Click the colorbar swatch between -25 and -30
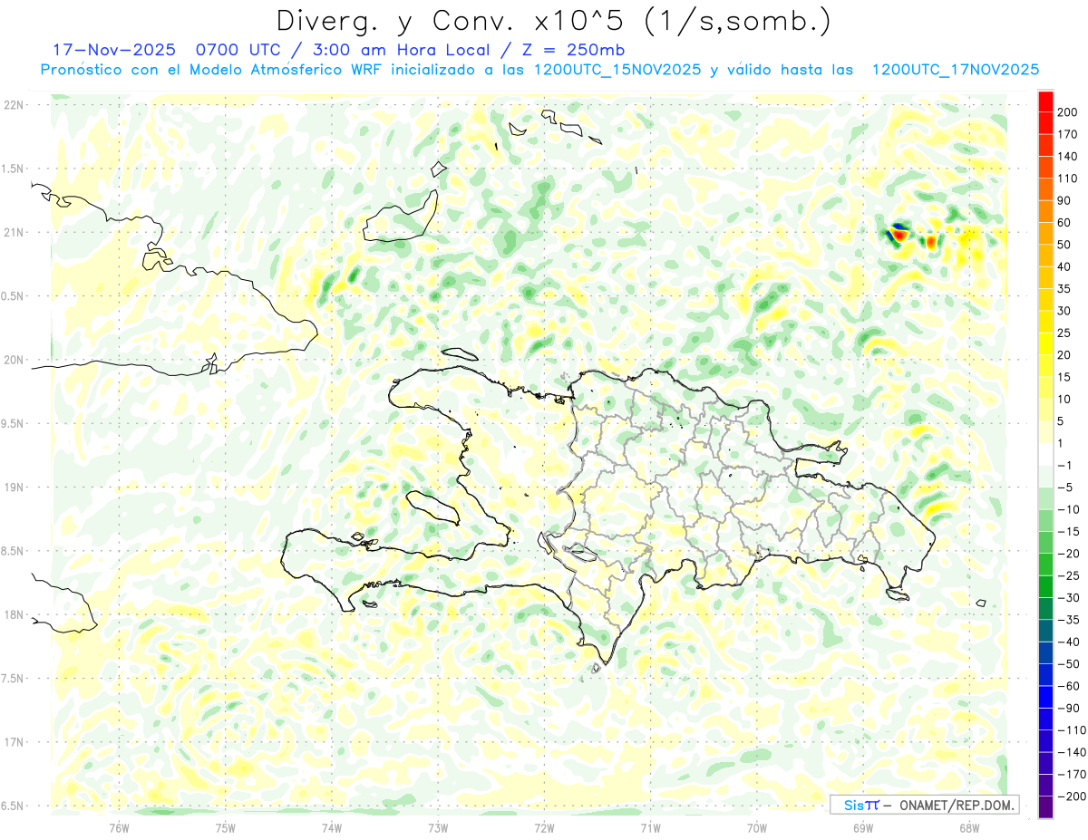1088x840 pixels. [1045, 586]
